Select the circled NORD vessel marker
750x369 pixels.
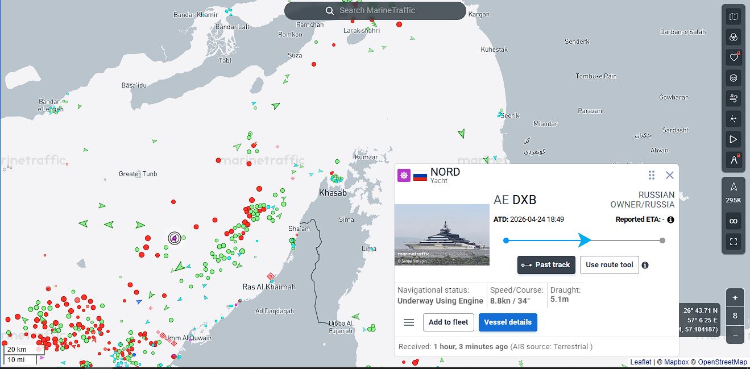pos(174,238)
